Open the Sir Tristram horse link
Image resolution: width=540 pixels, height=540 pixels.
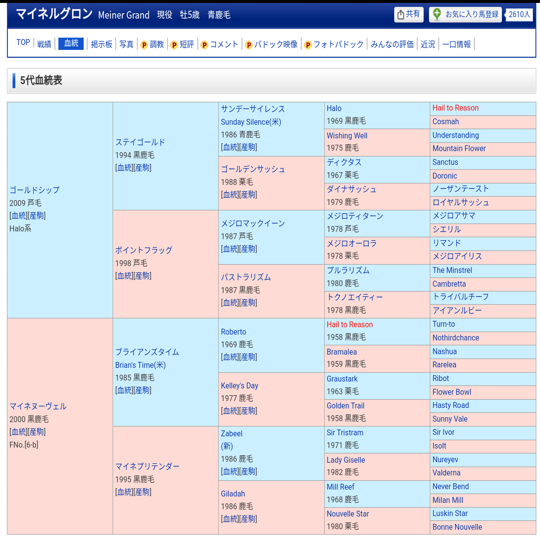(x=345, y=432)
